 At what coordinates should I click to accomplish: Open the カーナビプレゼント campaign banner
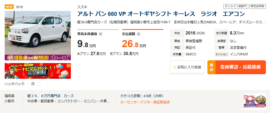pyautogui.click(x=38, y=71)
